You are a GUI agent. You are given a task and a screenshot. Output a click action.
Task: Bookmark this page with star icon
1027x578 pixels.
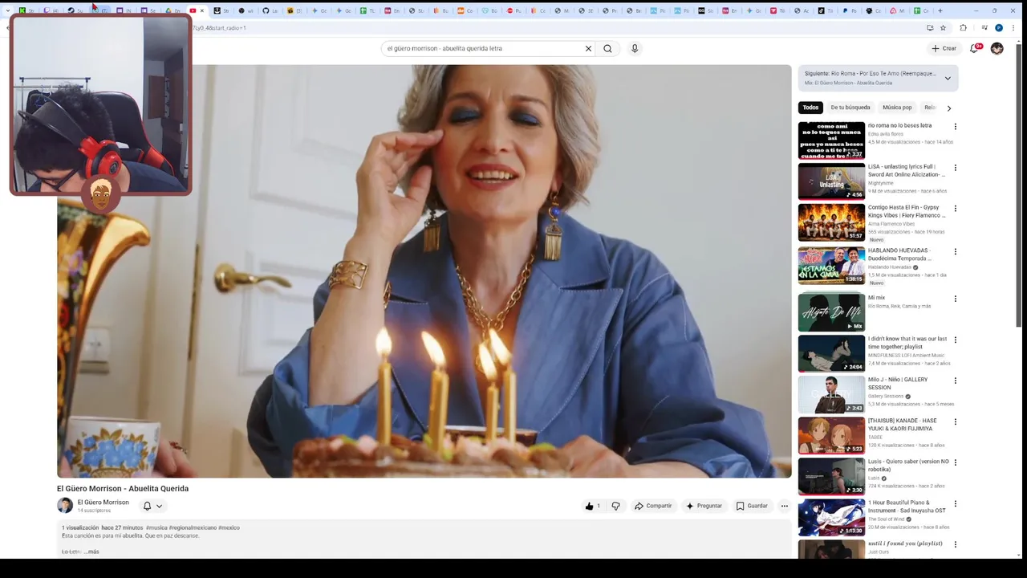pos(943,27)
